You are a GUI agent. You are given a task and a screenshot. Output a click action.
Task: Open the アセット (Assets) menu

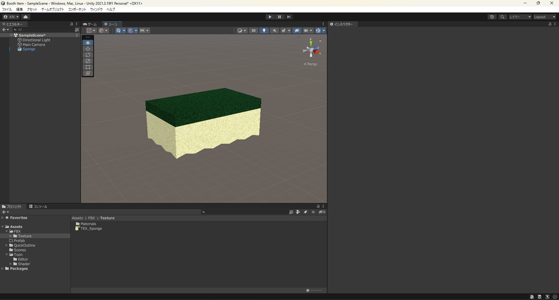click(32, 10)
